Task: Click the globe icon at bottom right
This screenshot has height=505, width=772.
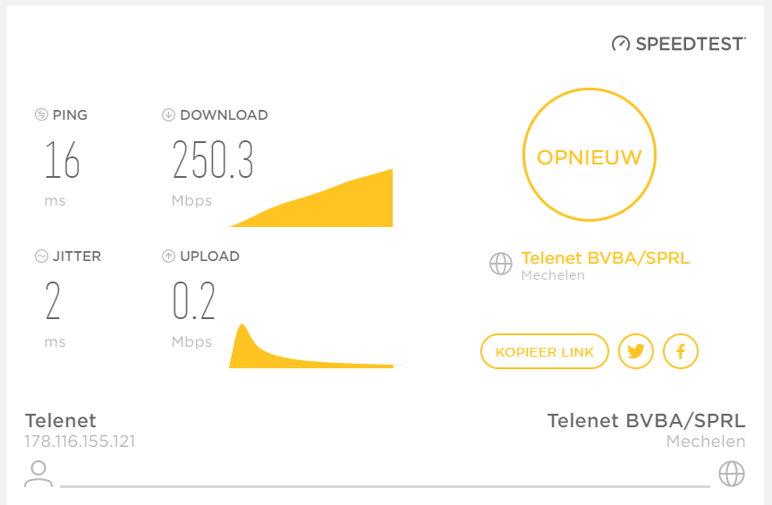Action: click(732, 474)
